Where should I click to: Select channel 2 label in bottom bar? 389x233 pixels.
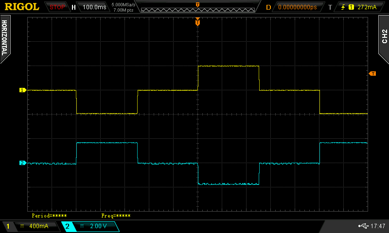pos(67,226)
